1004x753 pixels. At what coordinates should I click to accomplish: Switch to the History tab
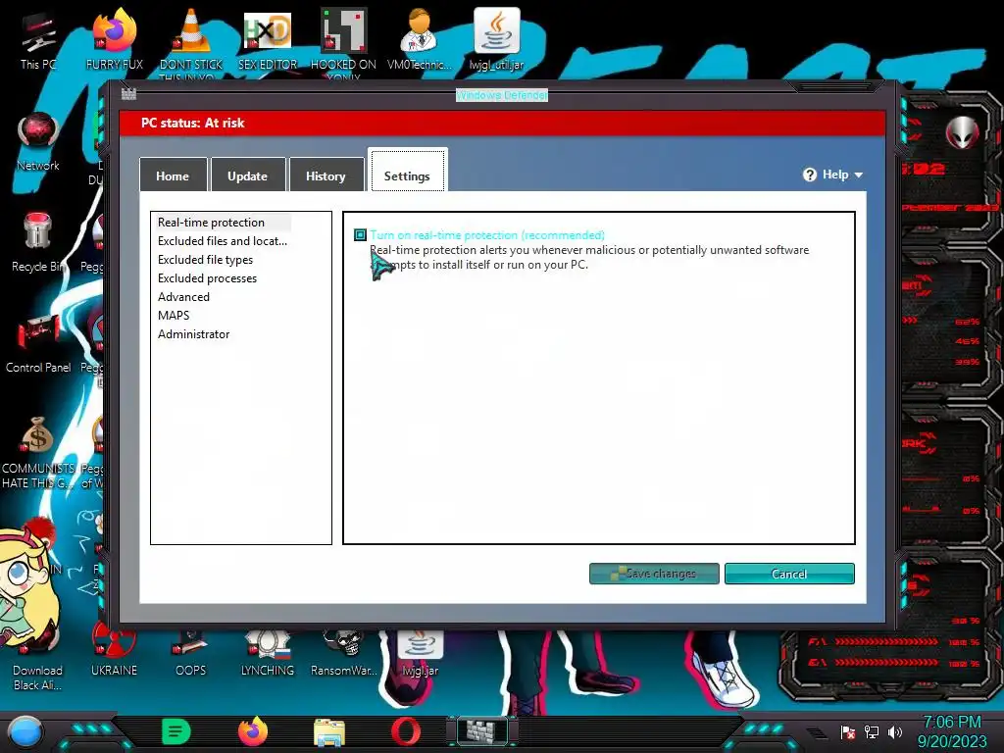[x=326, y=176]
